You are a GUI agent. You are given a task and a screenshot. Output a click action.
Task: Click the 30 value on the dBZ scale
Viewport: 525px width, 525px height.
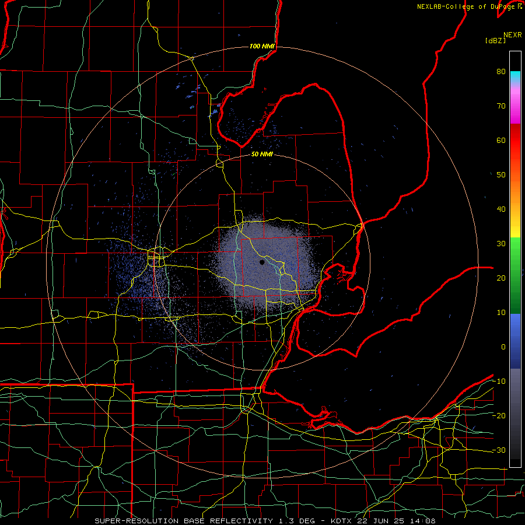[x=501, y=244]
